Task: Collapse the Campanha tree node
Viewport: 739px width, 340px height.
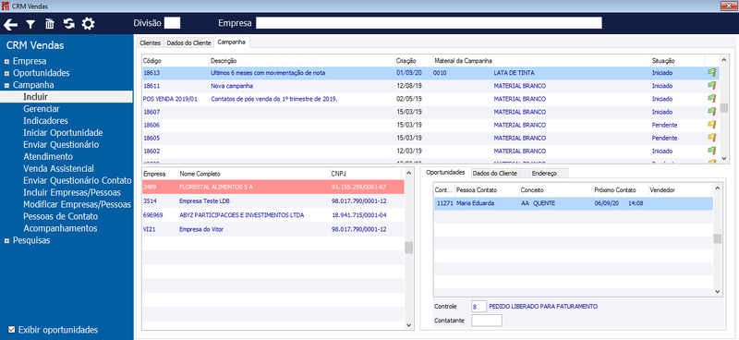Action: [6, 85]
